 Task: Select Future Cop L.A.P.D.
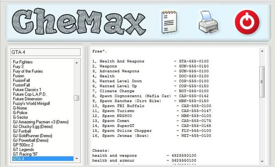[x=30, y=94]
